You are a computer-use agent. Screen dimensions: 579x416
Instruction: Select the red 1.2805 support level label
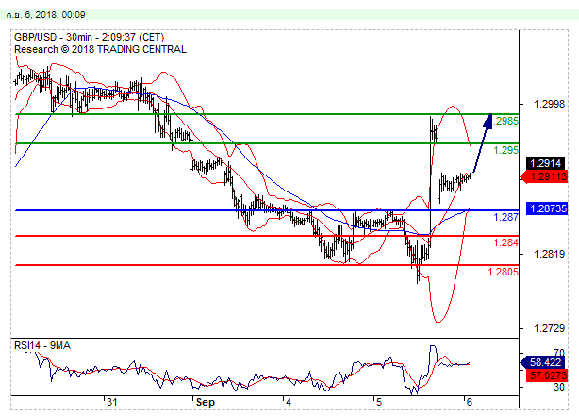coord(504,273)
